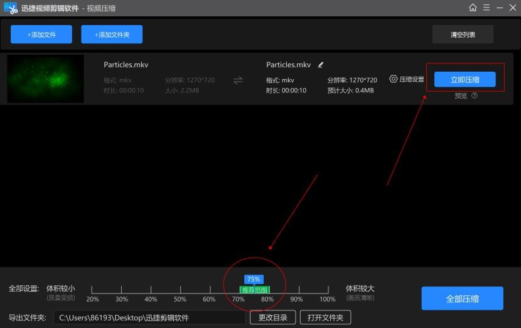Set compression slider to 100% mark
The image size is (521, 328).
[327, 290]
